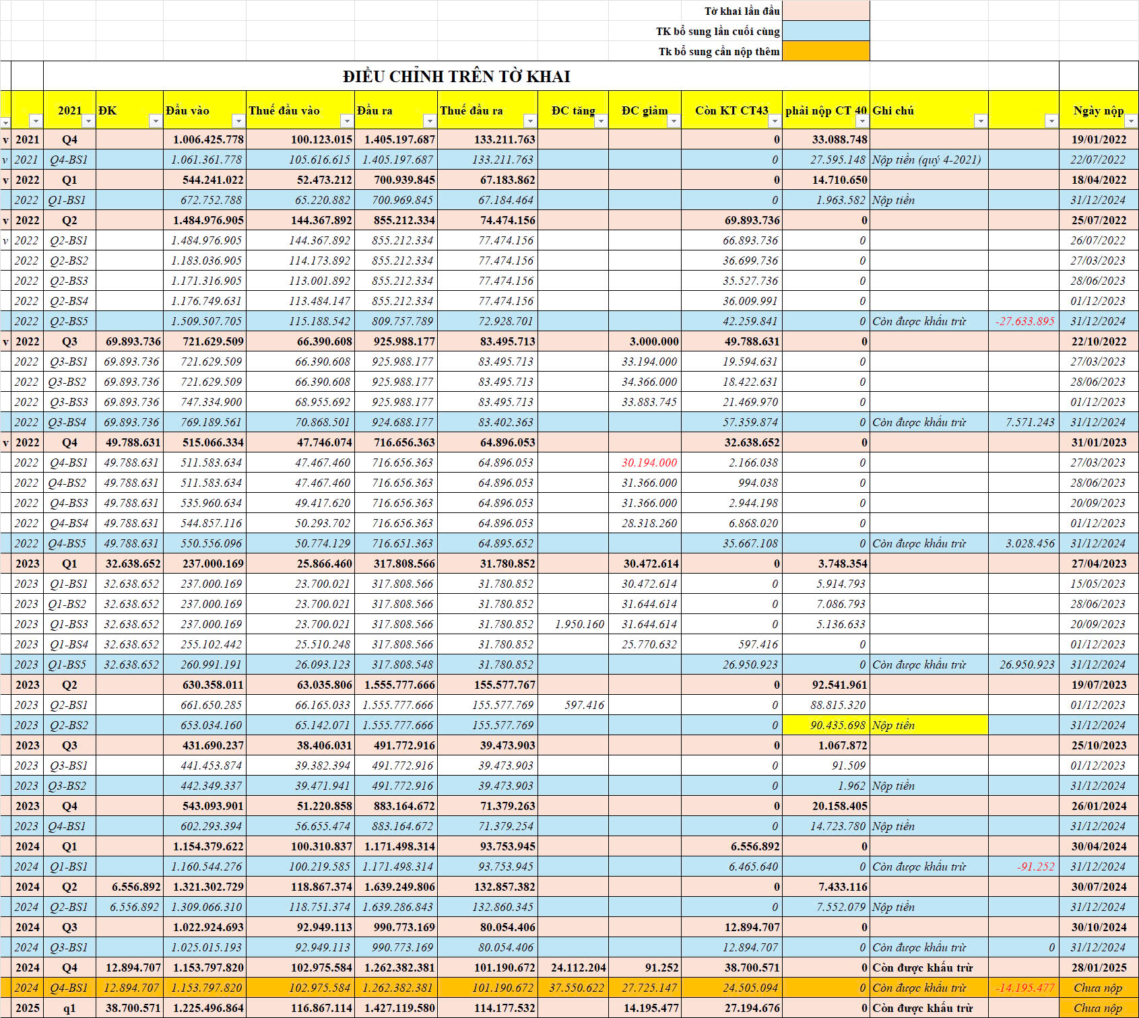1139x1018 pixels.
Task: Select the cell showing 3.028.456
Action: [x=1024, y=543]
